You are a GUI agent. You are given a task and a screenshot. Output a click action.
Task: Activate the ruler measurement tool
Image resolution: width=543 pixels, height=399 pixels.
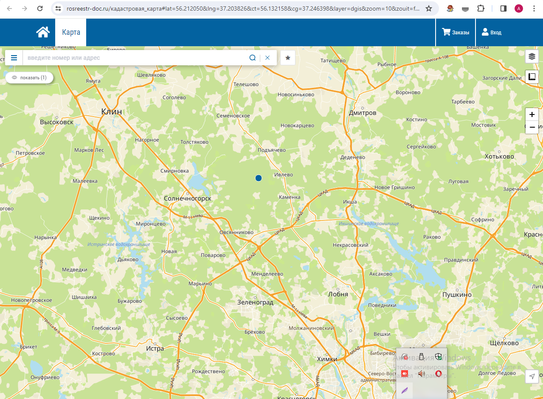[x=532, y=77]
